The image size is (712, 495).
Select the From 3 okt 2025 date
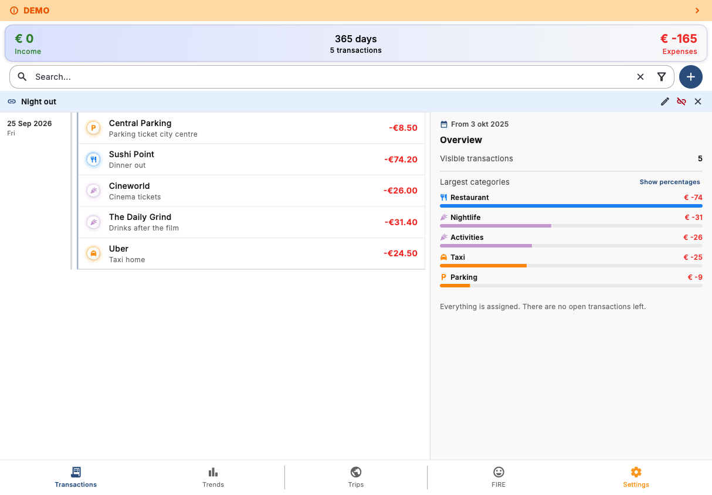pyautogui.click(x=480, y=124)
